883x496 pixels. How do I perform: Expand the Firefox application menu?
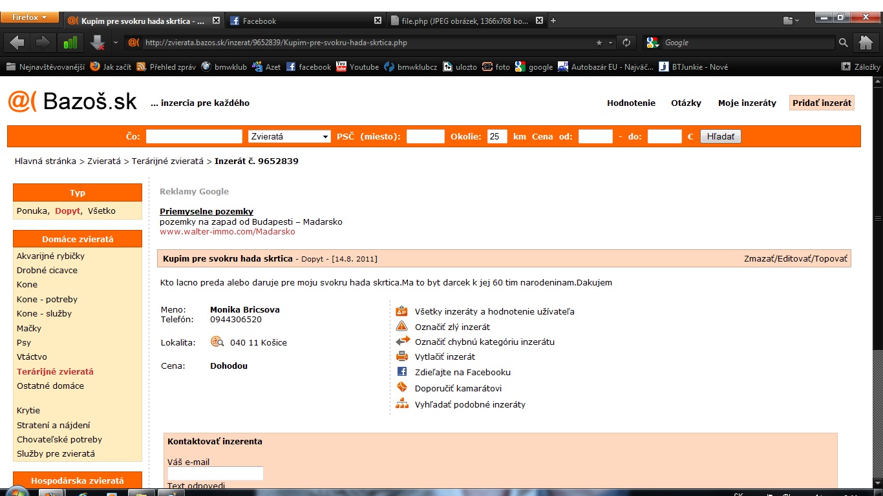[x=30, y=17]
